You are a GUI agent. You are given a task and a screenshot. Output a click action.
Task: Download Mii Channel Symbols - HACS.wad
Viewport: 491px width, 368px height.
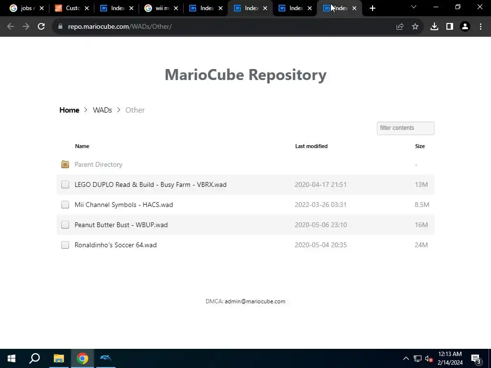click(124, 205)
